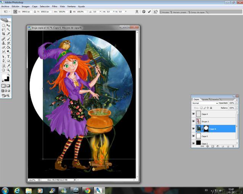Switch to Quick Mask mode
This screenshot has width=243, height=194.
8,86
